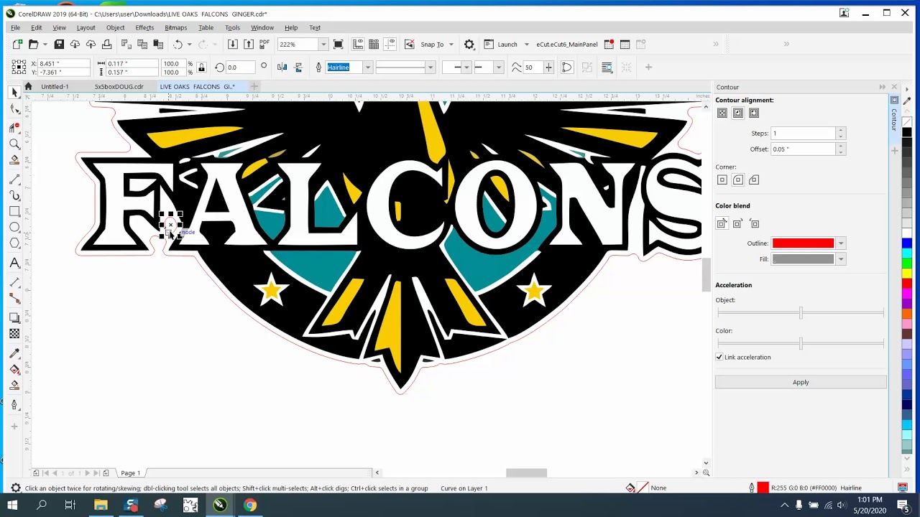Toggle the Lock ratio padlock
Screen dimensions: 920x517
tap(201, 67)
